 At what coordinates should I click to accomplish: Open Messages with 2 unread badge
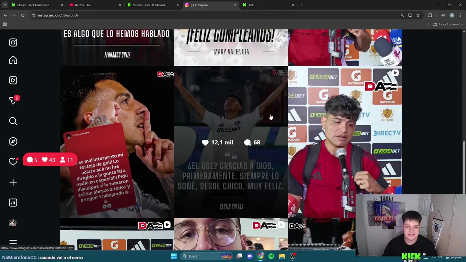click(x=13, y=101)
